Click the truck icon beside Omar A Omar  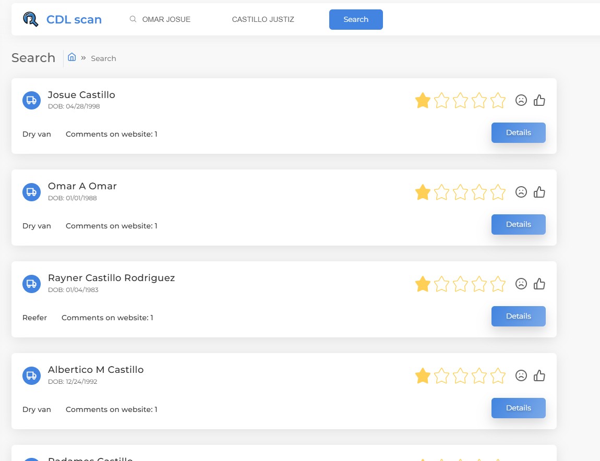pyautogui.click(x=31, y=192)
